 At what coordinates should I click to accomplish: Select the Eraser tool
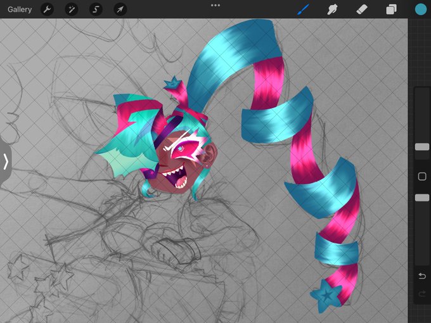[362, 9]
